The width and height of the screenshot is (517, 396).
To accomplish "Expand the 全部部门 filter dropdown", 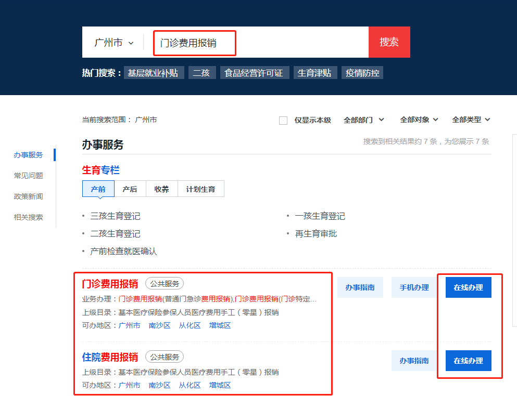I will click(363, 120).
